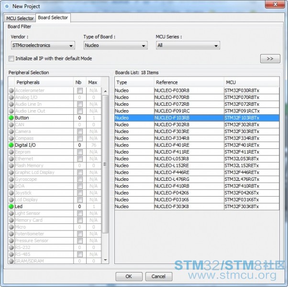Click the grey status dot for Analog I/O
The width and height of the screenshot is (288, 287).
(11, 97)
